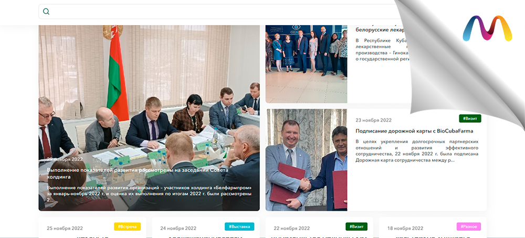Read the BioCubaFarma article summary text
Viewport: 525px width, 238px height.
click(417, 150)
